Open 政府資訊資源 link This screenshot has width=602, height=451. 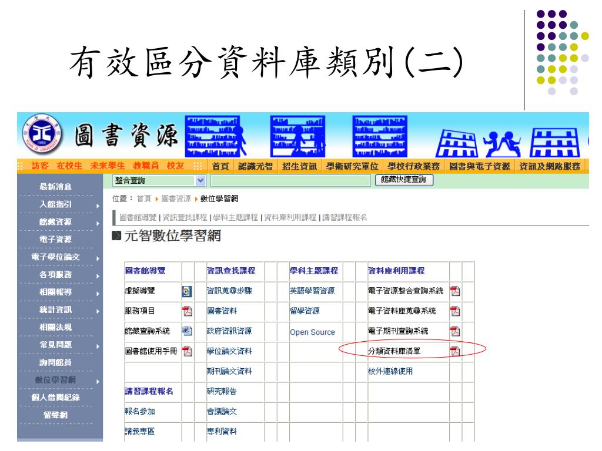click(229, 331)
